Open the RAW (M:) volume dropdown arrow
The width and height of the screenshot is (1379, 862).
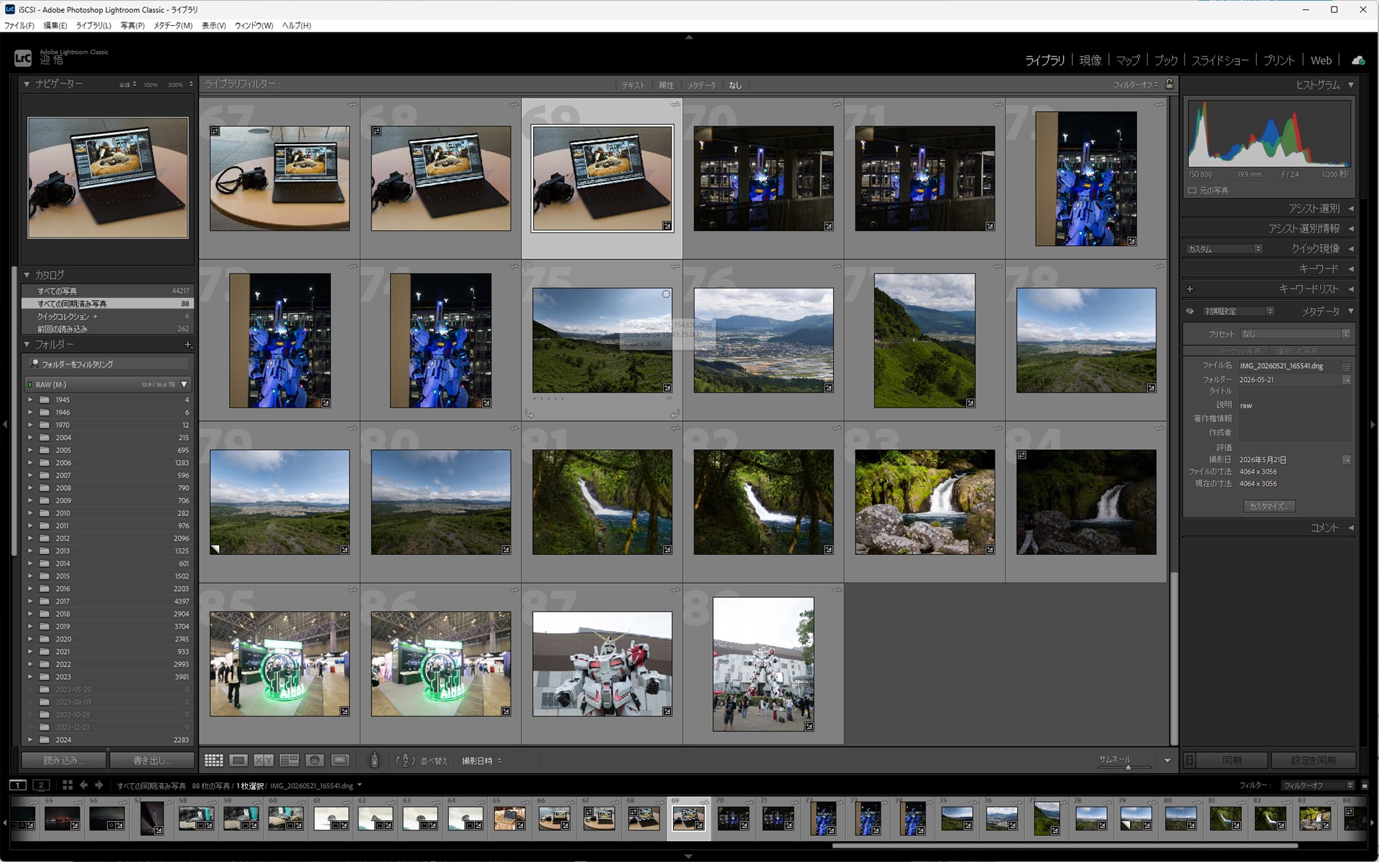tap(185, 385)
